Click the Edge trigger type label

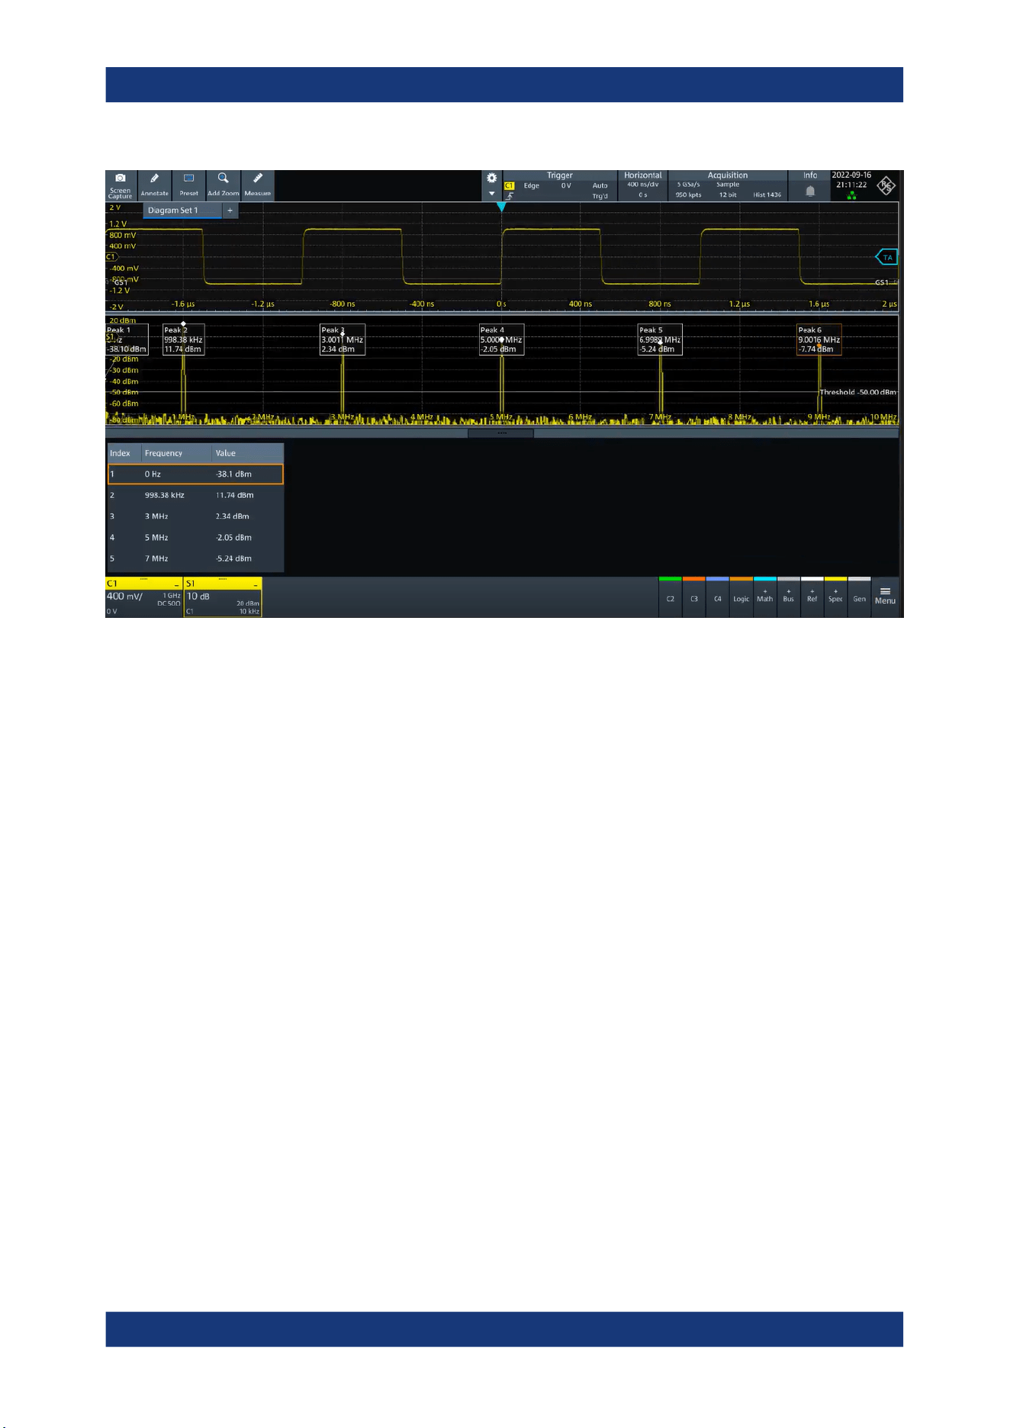coord(532,186)
